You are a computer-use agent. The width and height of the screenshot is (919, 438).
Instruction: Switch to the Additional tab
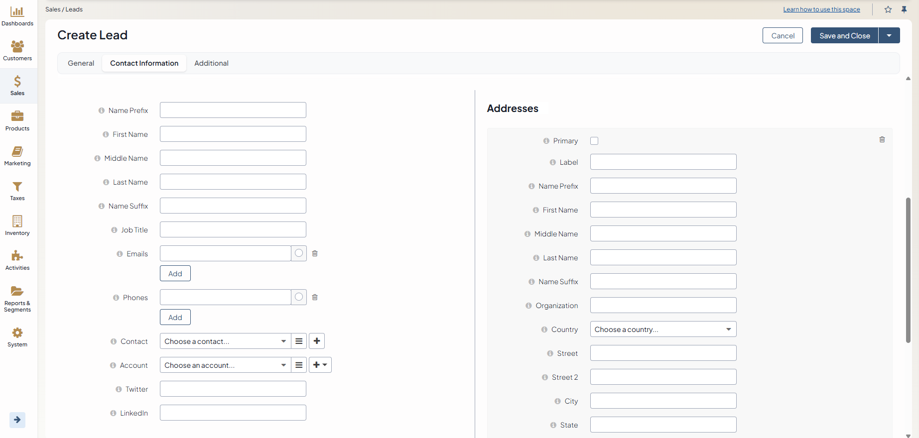tap(211, 63)
